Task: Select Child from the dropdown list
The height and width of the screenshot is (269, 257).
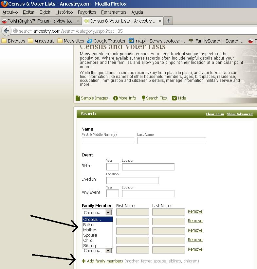Action: point(98,240)
